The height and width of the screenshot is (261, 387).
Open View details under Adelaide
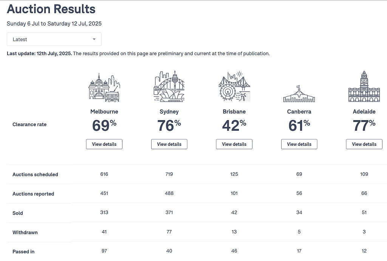coord(364,144)
